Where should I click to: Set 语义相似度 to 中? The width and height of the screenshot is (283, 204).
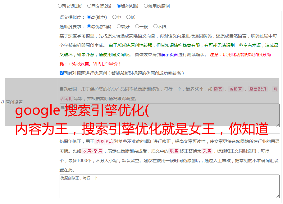click(115, 17)
